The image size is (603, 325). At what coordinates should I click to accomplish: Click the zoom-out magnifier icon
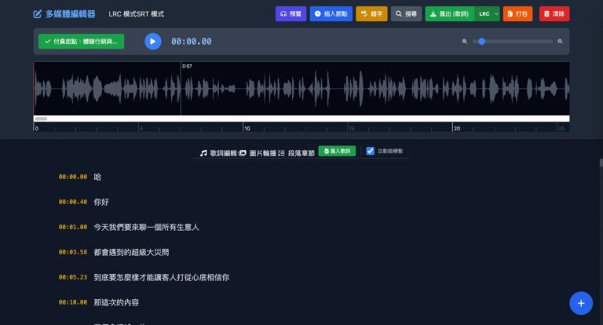point(465,41)
